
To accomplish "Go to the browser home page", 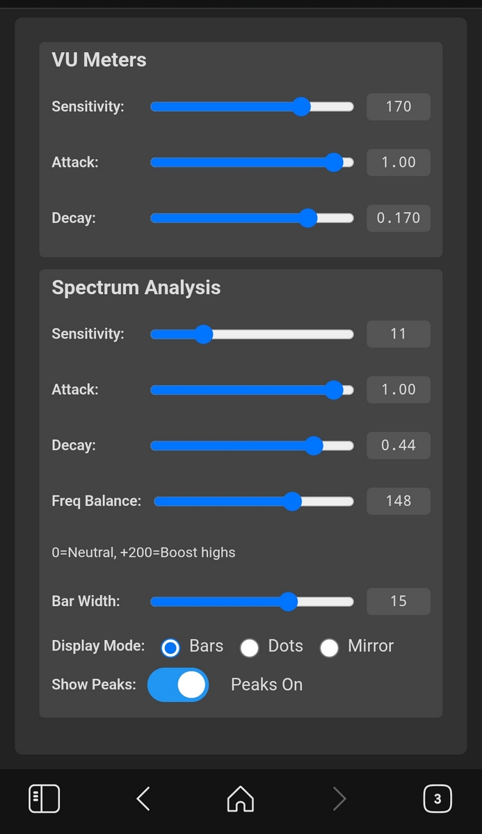I will point(241,799).
